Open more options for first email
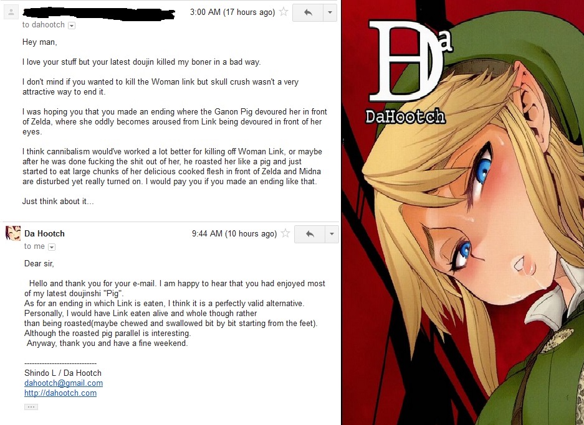Image resolution: width=584 pixels, height=425 pixels. [x=330, y=12]
